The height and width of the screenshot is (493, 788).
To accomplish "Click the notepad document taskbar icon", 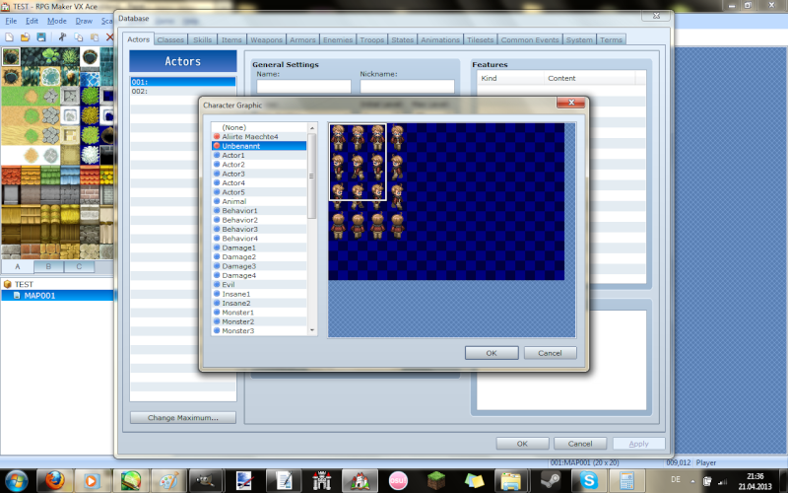I will pos(284,481).
